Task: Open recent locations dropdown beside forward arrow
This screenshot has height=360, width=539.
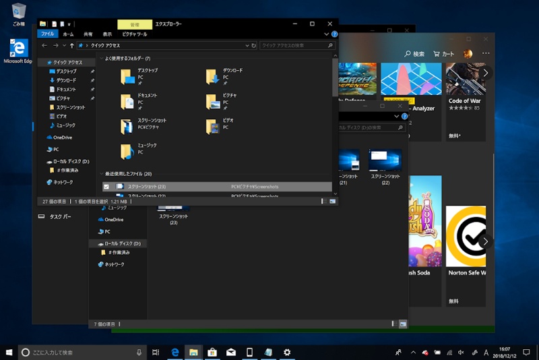Action: 64,45
